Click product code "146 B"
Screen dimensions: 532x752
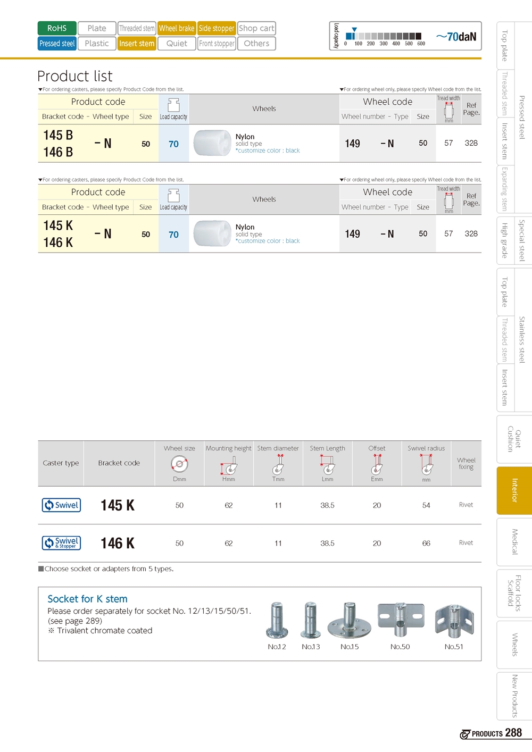coord(58,152)
